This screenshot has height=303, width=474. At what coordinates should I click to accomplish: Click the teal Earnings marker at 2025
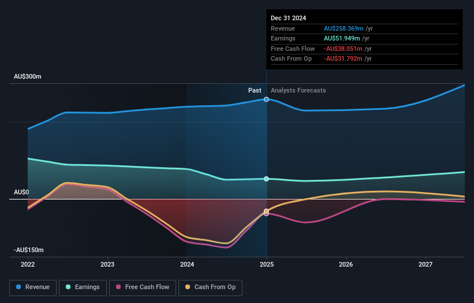coord(266,179)
